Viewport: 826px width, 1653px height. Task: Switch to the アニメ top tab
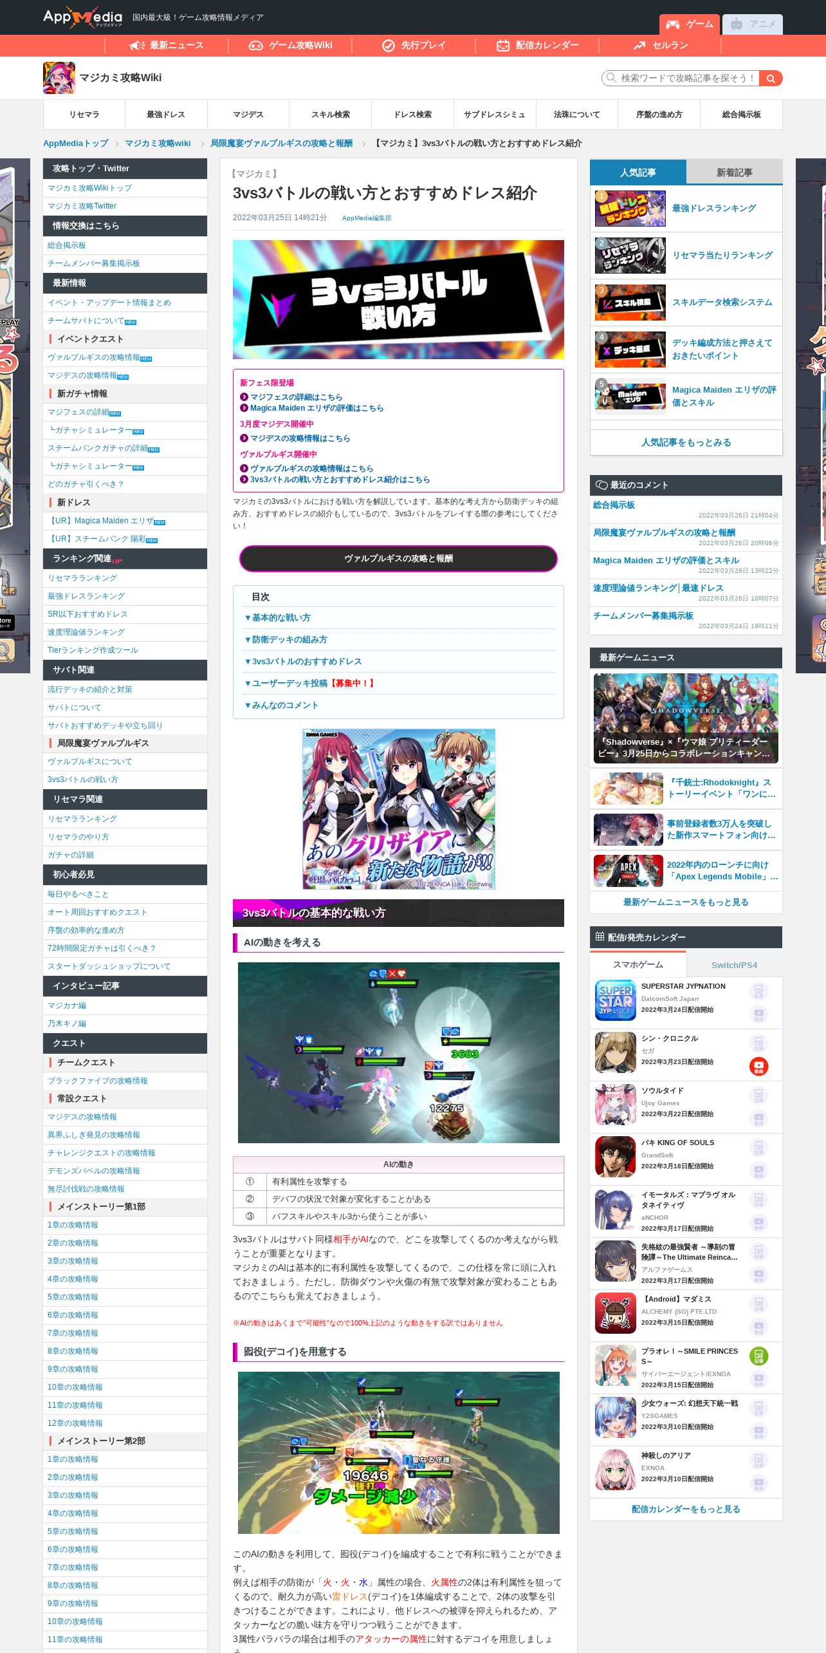click(752, 24)
